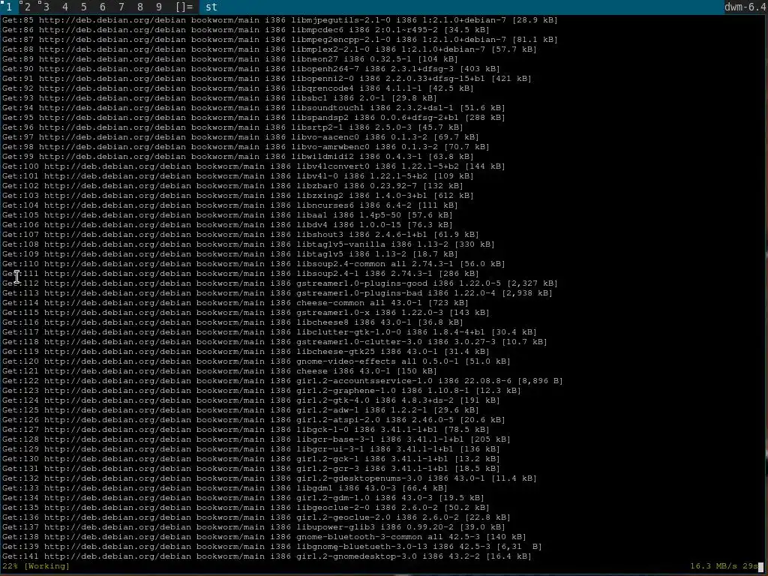Click the dwm-6.4 status text
The image size is (768, 576).
pos(745,7)
